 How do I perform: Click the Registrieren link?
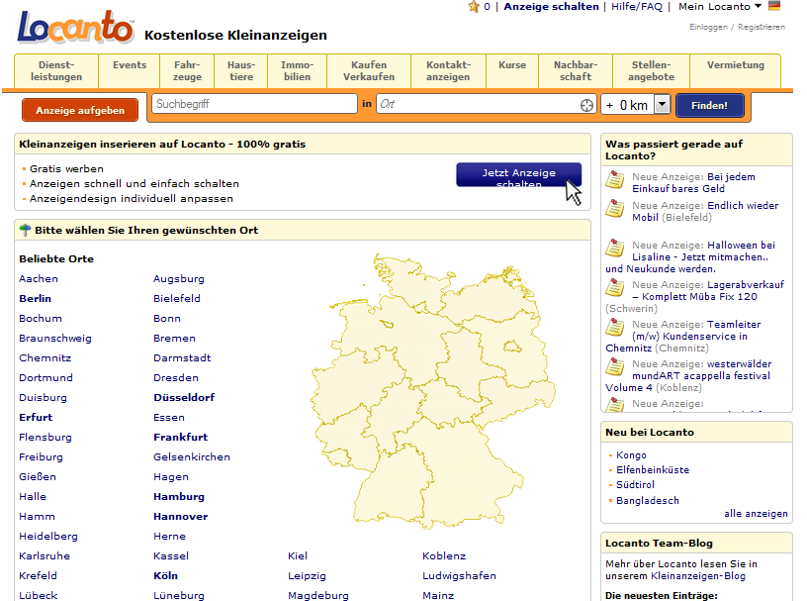[762, 27]
